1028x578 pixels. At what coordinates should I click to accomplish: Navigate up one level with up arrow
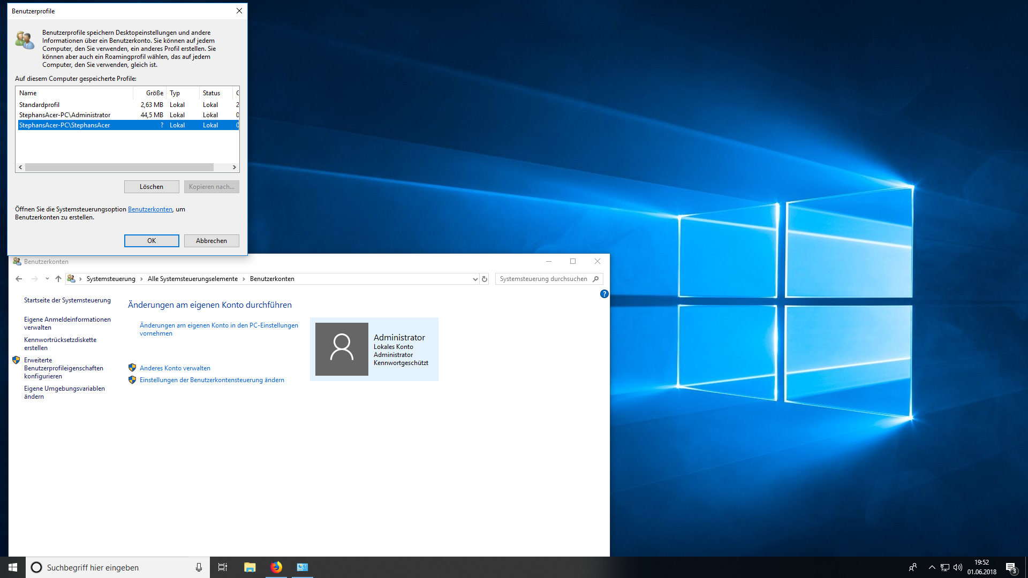[x=58, y=279]
